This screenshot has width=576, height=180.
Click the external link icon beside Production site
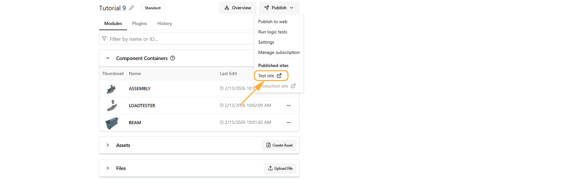click(293, 86)
